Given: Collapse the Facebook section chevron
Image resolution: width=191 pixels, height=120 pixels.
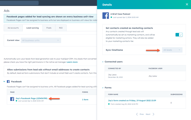Looking at the screenshot, I should 4,81.
